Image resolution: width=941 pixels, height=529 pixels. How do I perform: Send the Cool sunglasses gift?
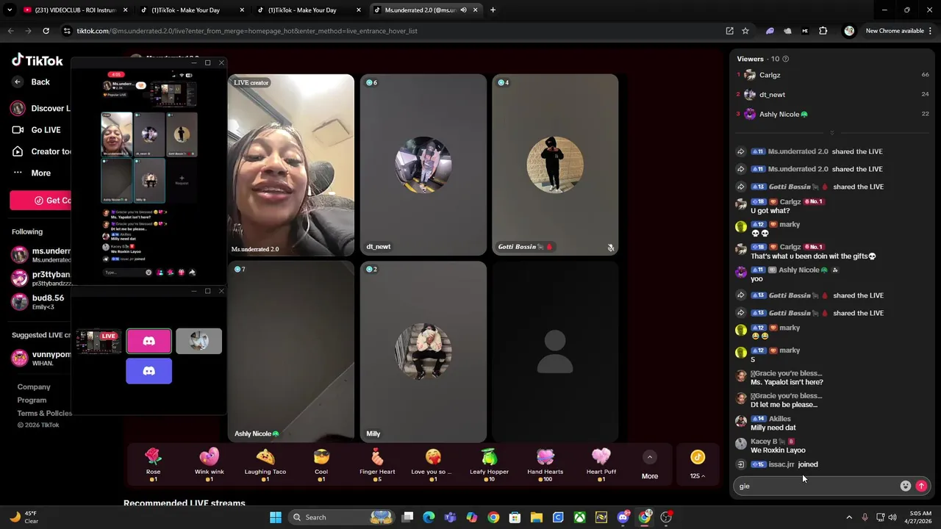coord(321,464)
